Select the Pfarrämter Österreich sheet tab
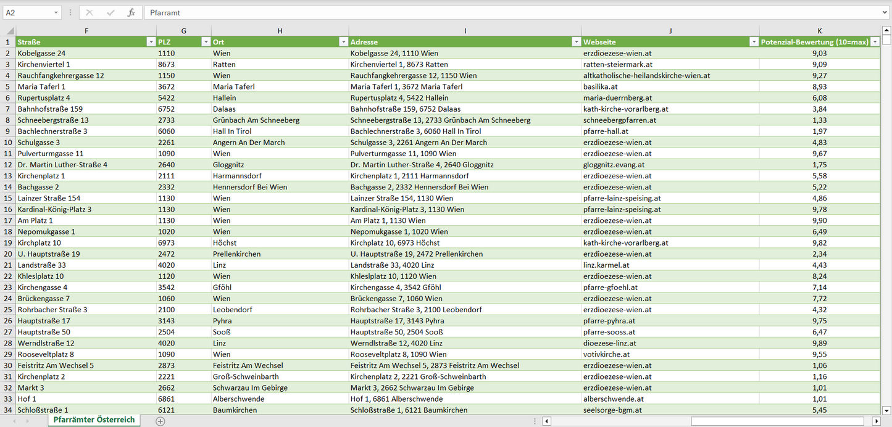The height and width of the screenshot is (427, 892). (94, 420)
